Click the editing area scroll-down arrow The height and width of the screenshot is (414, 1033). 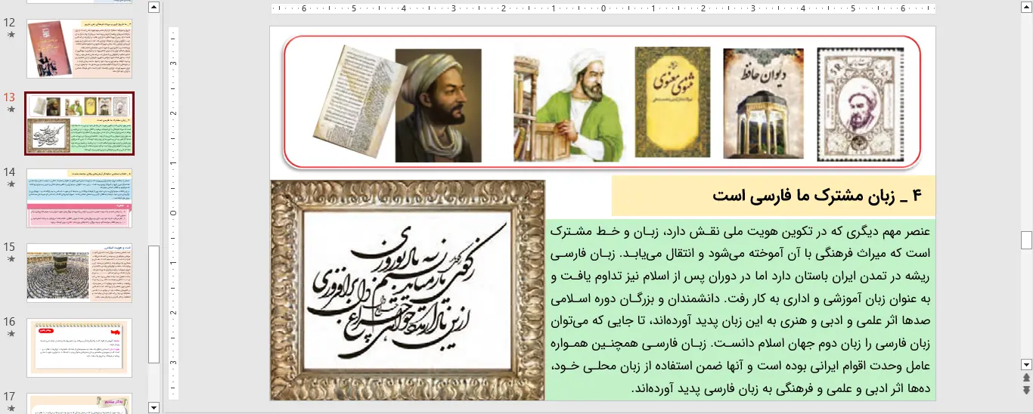1026,364
